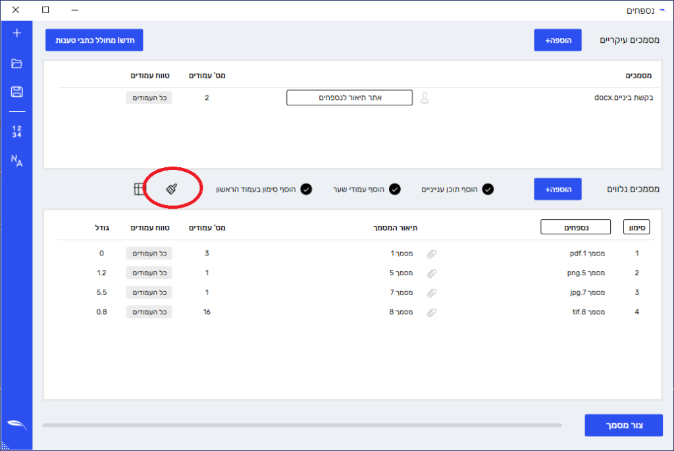Open כל העמודים range for the docx file
674x451 pixels.
[149, 98]
